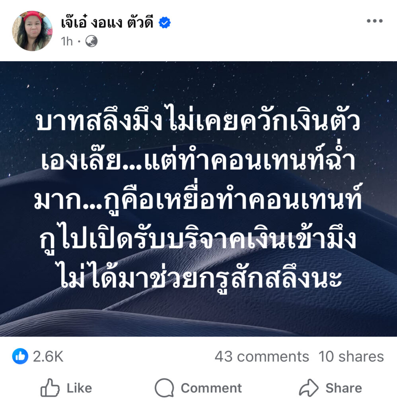Open the 43 comments link
The image size is (397, 407).
(x=262, y=357)
